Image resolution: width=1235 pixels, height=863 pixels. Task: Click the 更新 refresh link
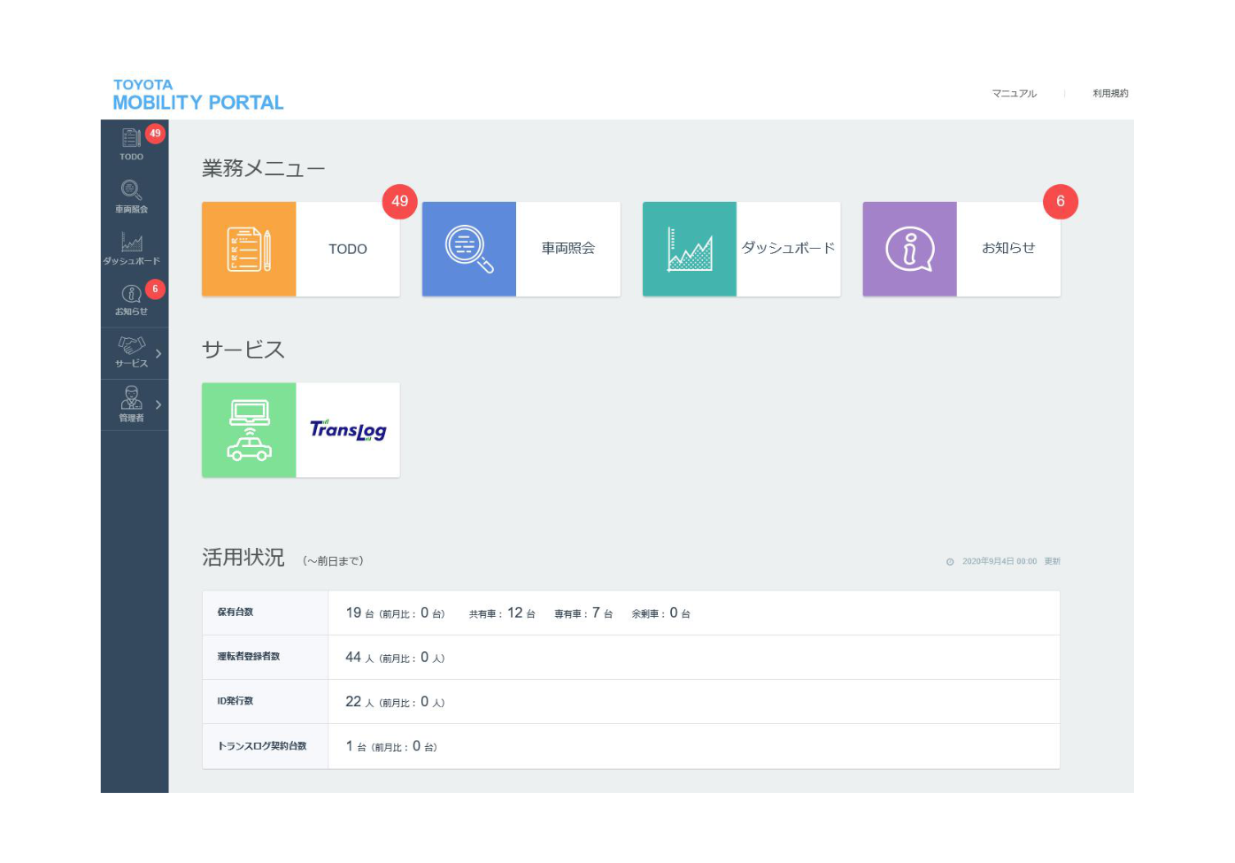pos(1053,561)
